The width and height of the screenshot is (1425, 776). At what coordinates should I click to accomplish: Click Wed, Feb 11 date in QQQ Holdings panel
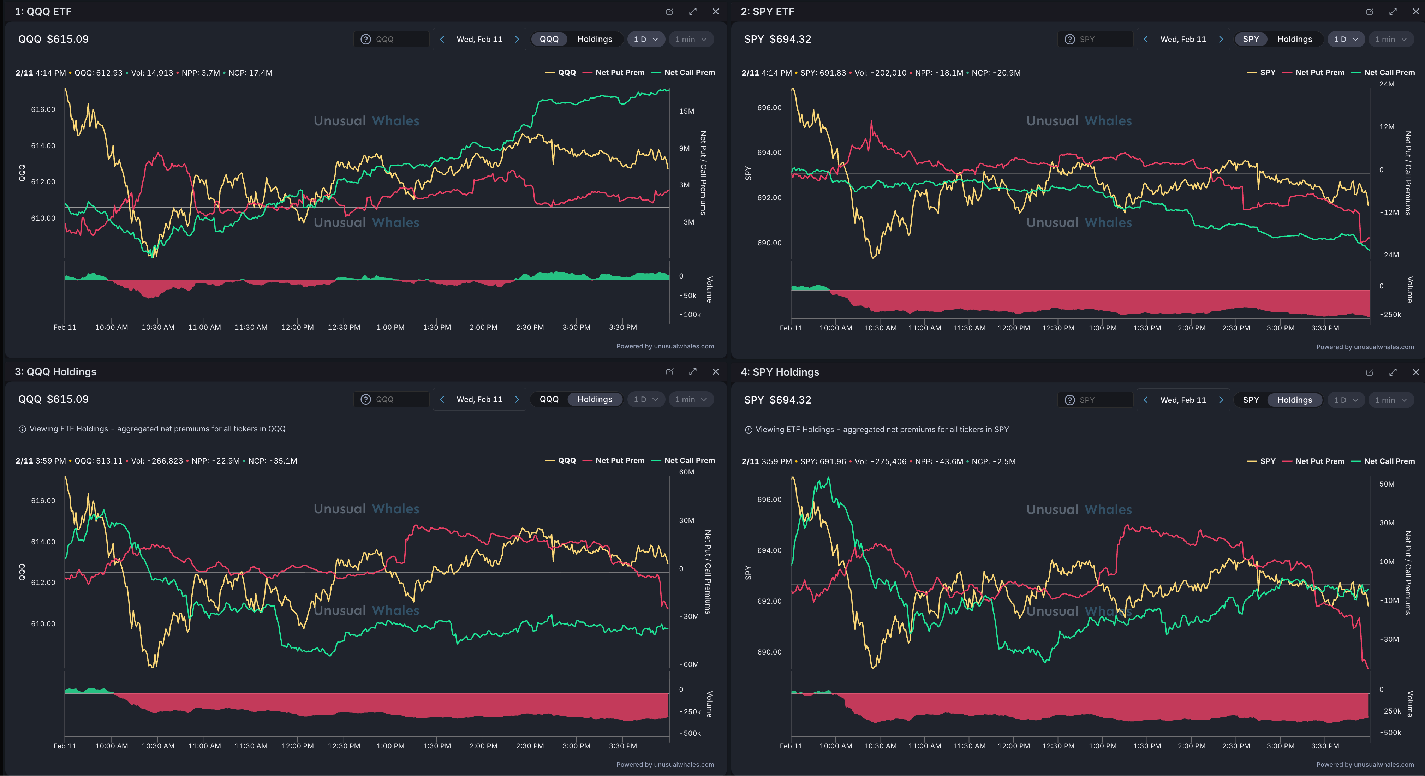pos(479,399)
